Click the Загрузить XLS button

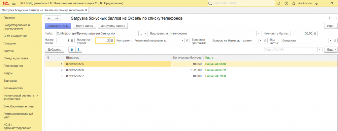[x=58, y=26]
